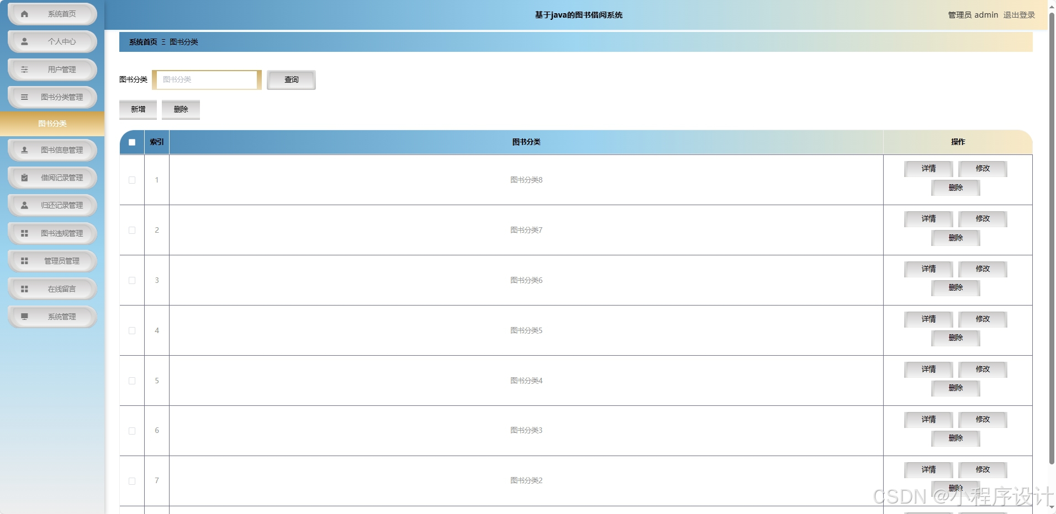Screen dimensions: 1056x514
Task: Expand 在线留言 sidebar menu
Action: tap(52, 289)
